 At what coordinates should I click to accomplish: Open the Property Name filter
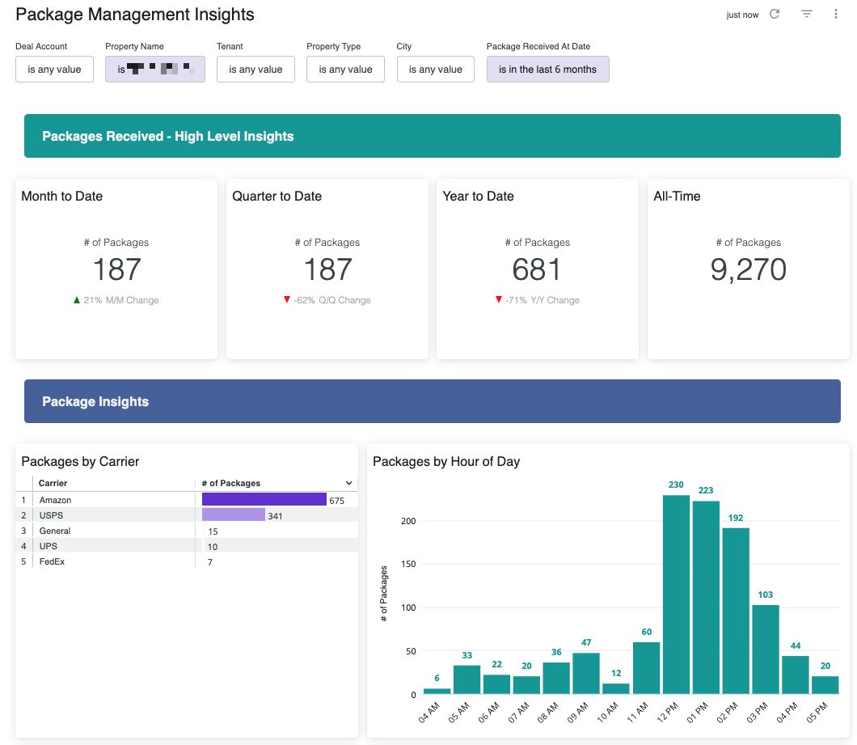(x=154, y=70)
